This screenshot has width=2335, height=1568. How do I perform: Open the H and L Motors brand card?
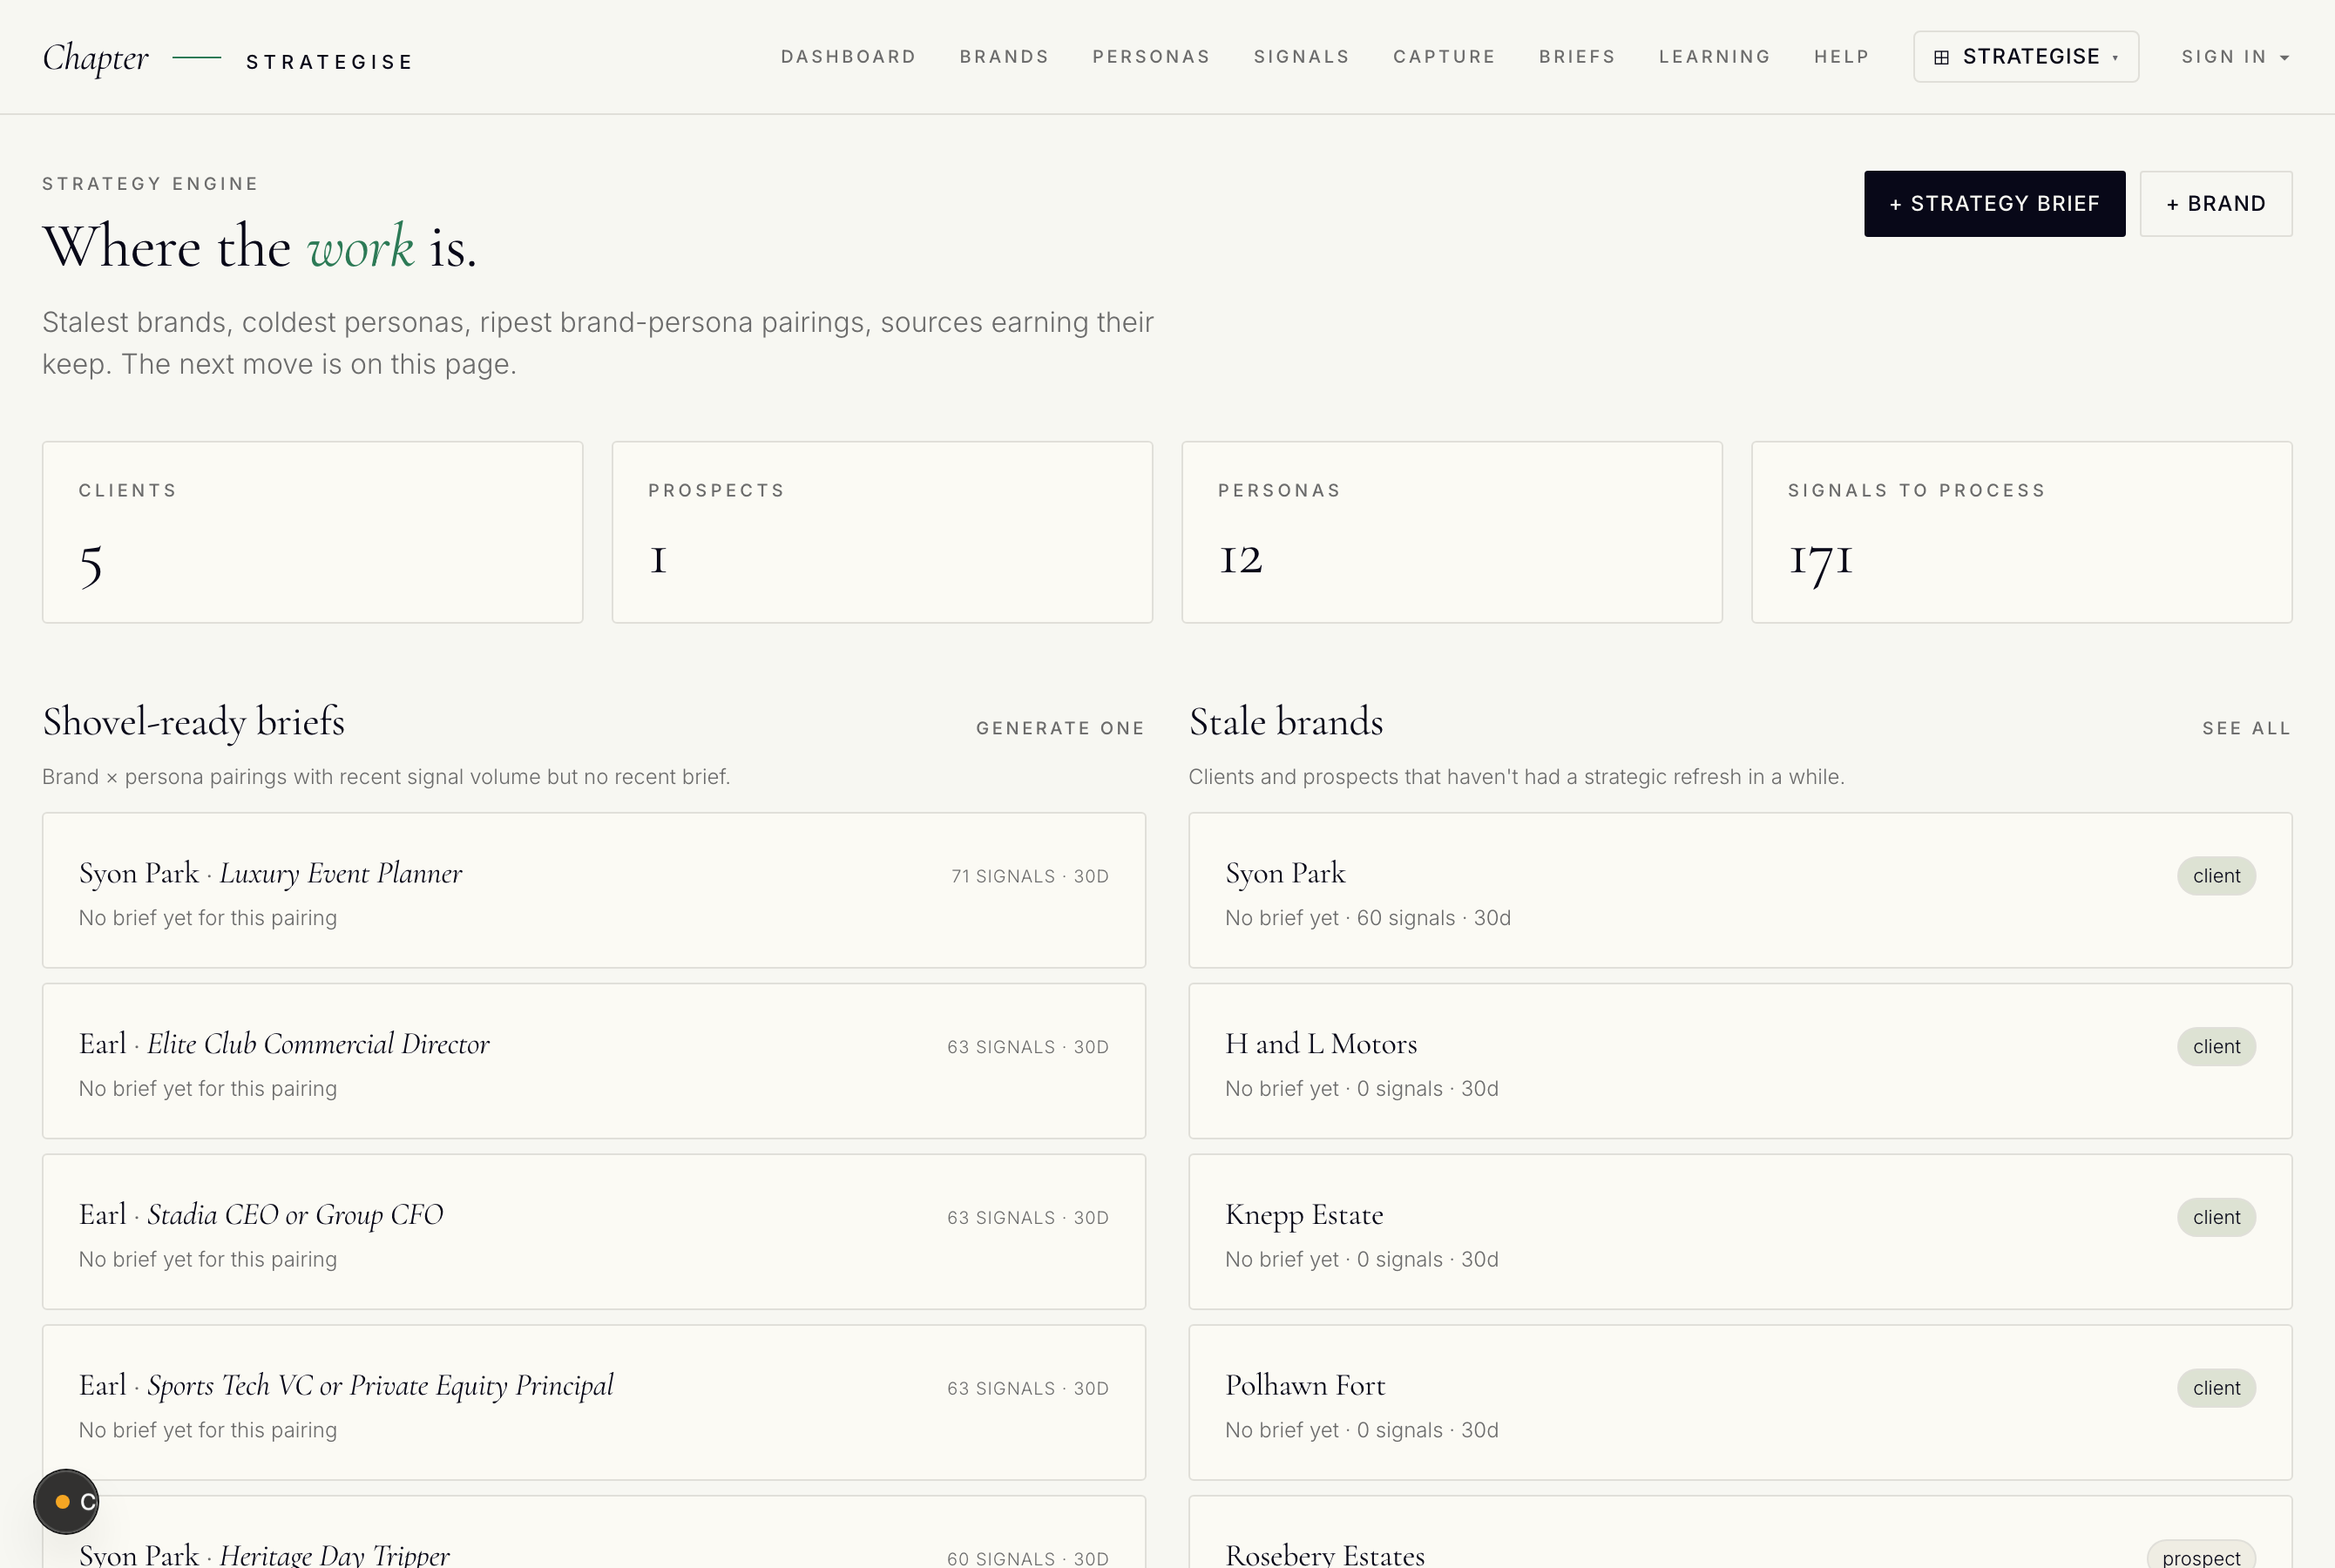pos(1739,1061)
